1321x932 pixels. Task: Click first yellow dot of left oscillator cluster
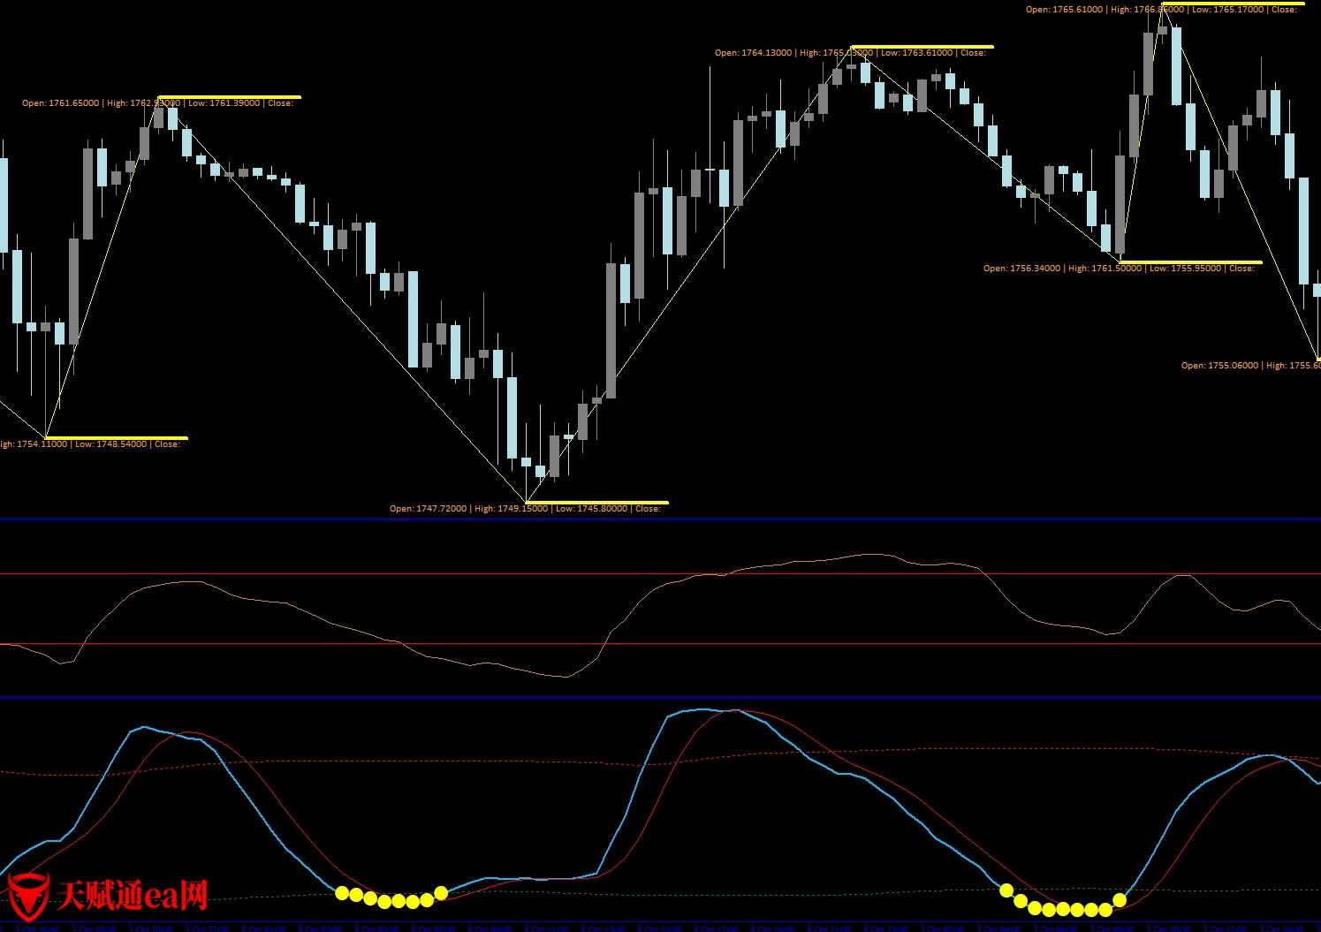point(342,893)
